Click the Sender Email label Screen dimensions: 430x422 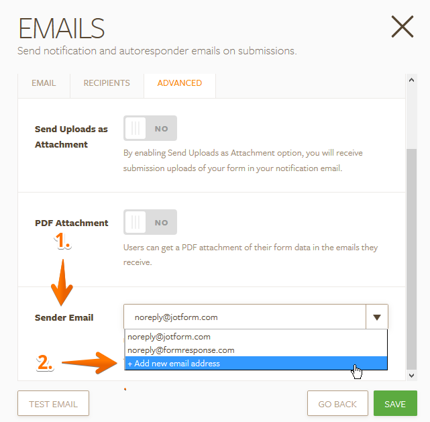[64, 317]
